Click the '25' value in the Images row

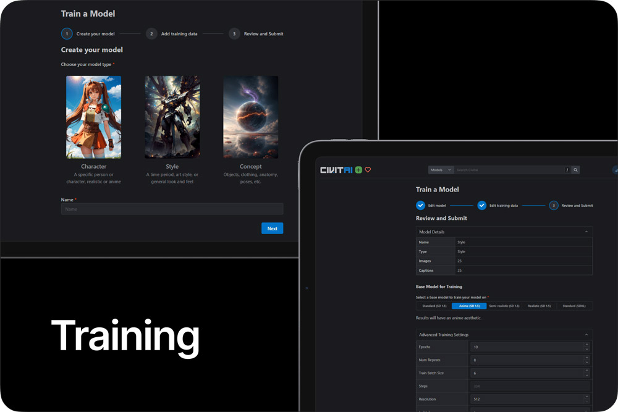coord(460,261)
